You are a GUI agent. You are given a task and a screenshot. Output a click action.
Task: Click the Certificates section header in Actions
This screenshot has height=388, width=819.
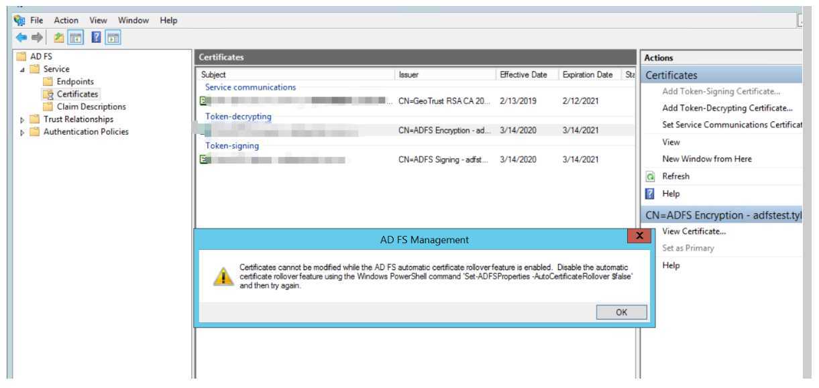[x=721, y=75]
